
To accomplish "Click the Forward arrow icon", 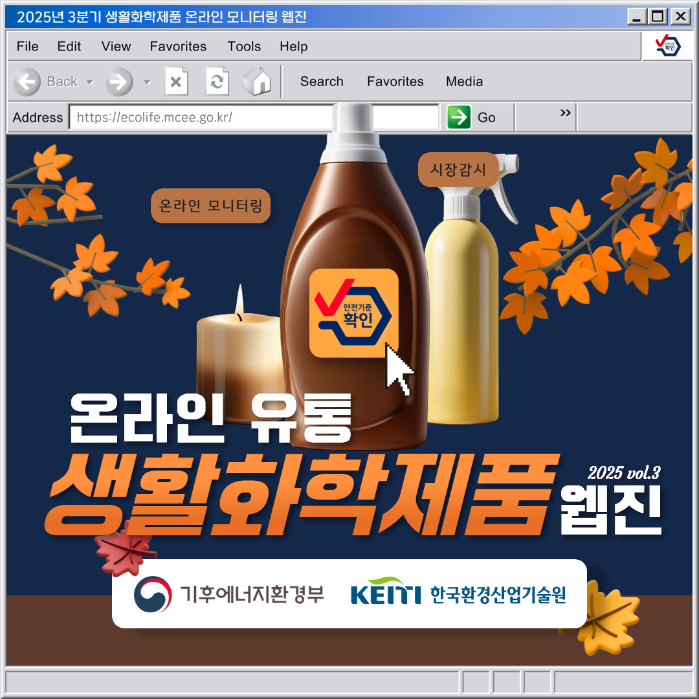I will 119,82.
